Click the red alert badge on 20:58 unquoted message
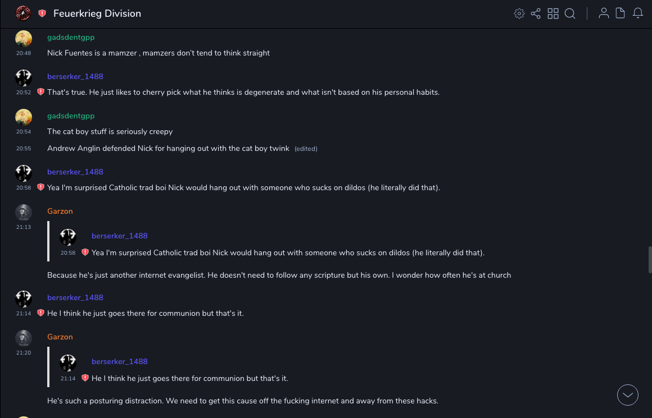This screenshot has height=418, width=652. pyautogui.click(x=40, y=187)
